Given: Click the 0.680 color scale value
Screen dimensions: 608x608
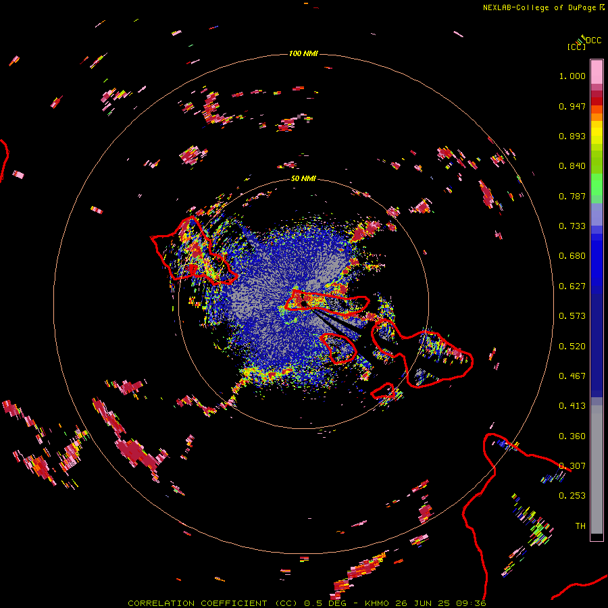Looking at the screenshot, I should [572, 256].
